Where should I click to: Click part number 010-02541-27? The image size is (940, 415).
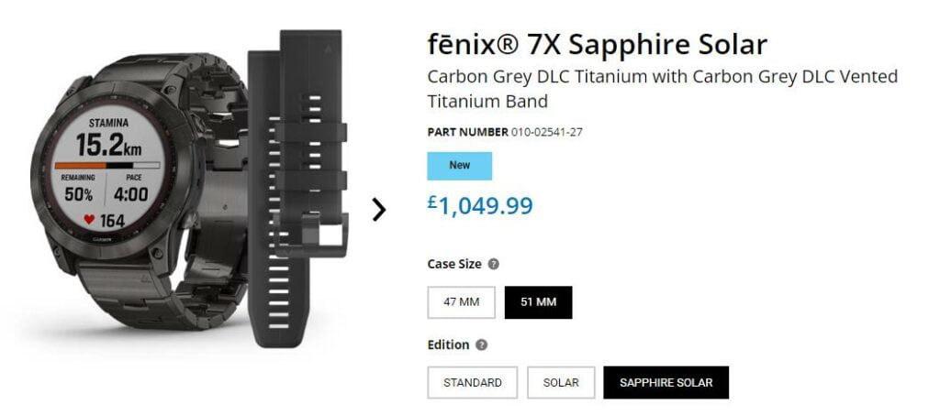[x=545, y=132]
